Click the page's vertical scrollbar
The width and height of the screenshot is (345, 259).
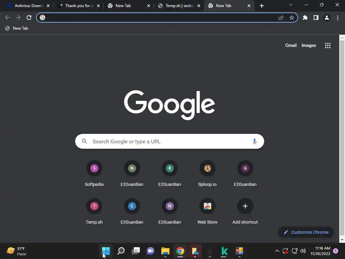point(342,138)
